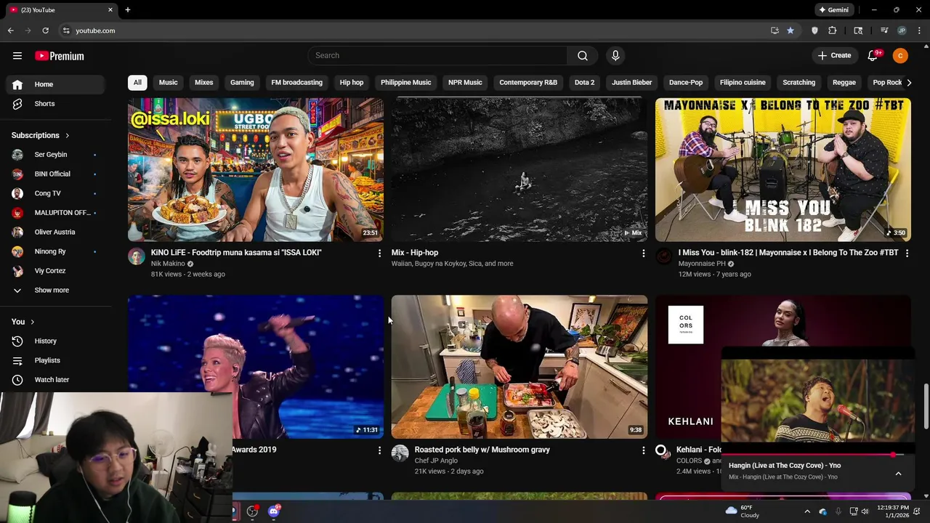Select the Filipino cuisine chip

pos(743,82)
